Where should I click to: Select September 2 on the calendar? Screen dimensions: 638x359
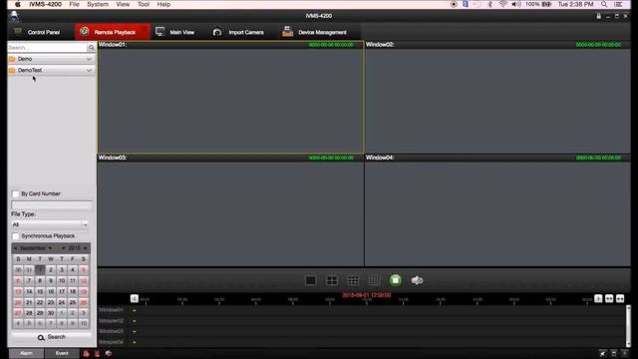pos(51,269)
